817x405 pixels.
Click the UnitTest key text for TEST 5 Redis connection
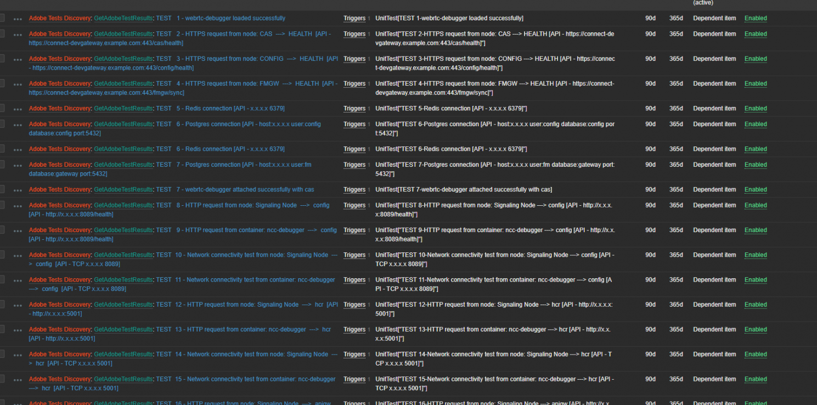(x=451, y=108)
